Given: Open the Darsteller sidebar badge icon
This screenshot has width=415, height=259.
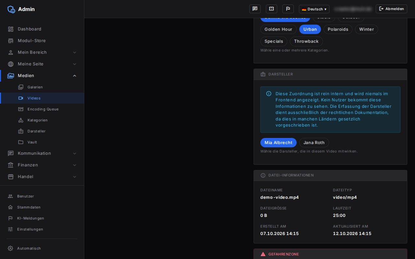Looking at the screenshot, I should 21,131.
